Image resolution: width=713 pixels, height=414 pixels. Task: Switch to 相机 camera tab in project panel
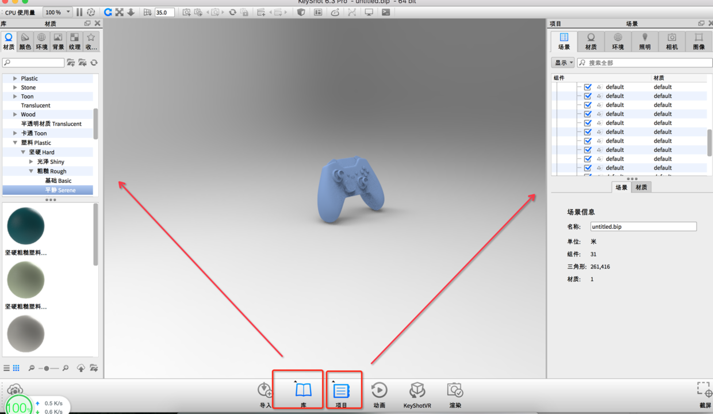pyautogui.click(x=672, y=42)
